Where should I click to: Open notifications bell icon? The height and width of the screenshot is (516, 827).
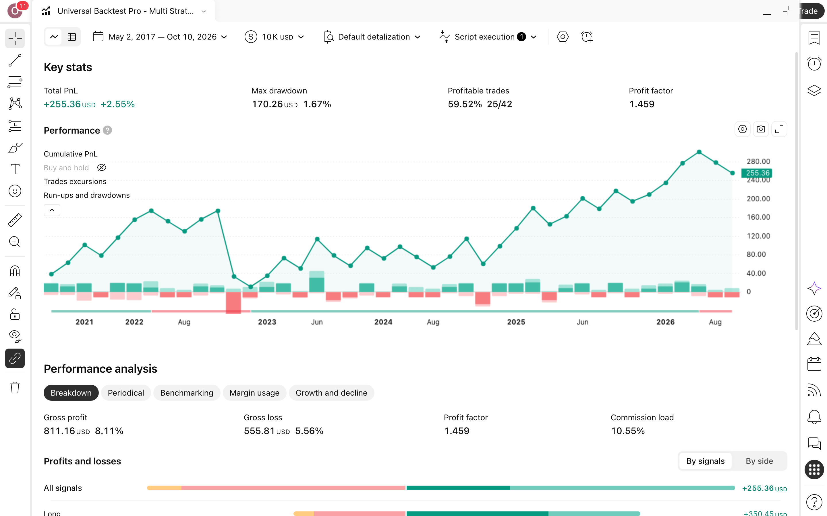[814, 417]
